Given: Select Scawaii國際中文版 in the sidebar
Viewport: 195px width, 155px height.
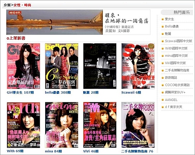Looking at the screenshot, I should coord(179,41).
